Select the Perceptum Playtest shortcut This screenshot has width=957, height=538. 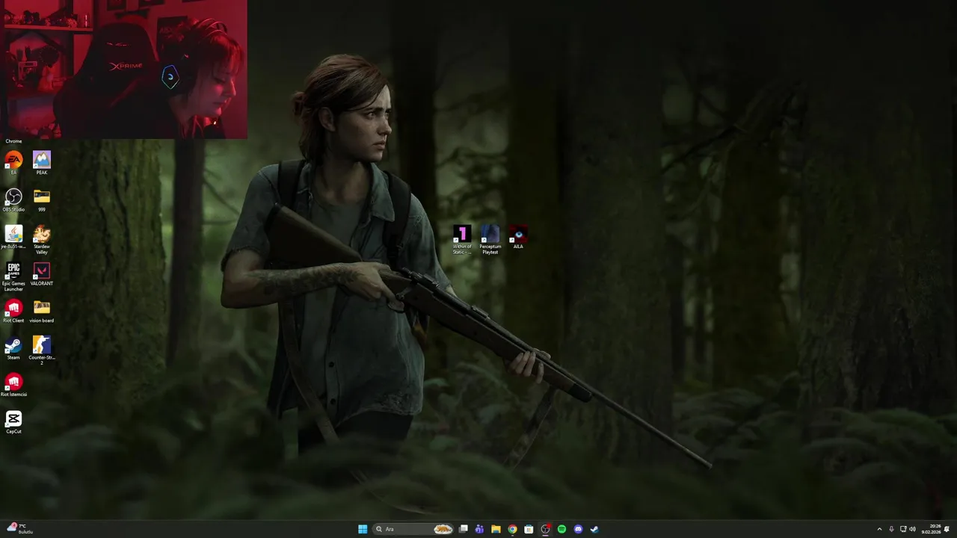pos(490,241)
